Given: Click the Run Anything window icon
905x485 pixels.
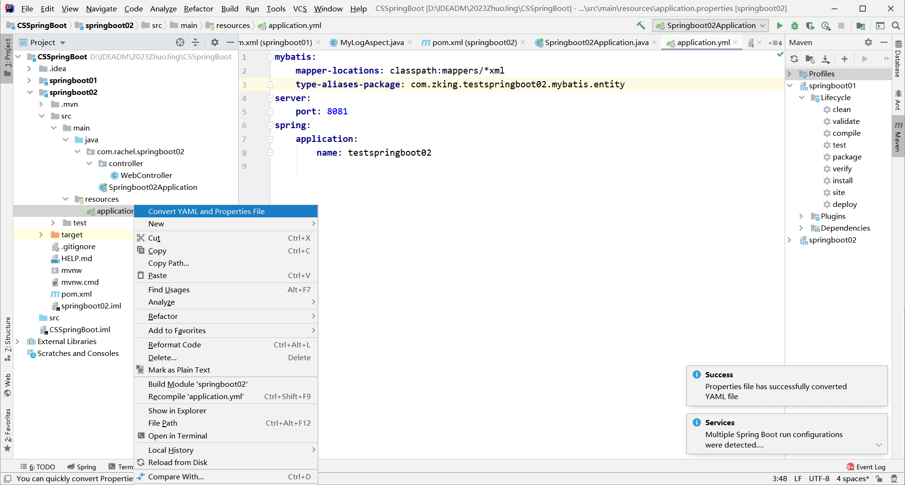Looking at the screenshot, I should (x=880, y=26).
